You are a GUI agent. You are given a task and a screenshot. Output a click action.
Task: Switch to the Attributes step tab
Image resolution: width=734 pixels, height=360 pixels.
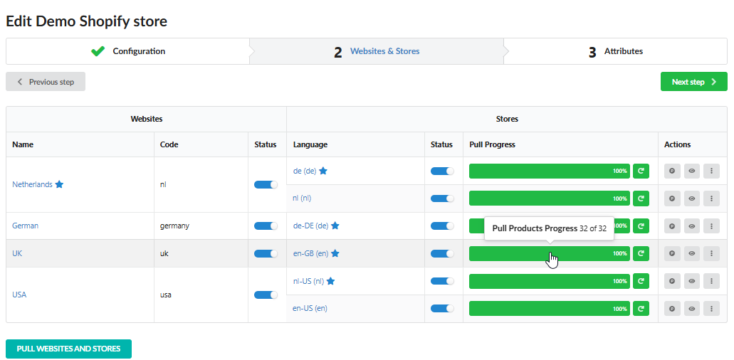(x=615, y=51)
